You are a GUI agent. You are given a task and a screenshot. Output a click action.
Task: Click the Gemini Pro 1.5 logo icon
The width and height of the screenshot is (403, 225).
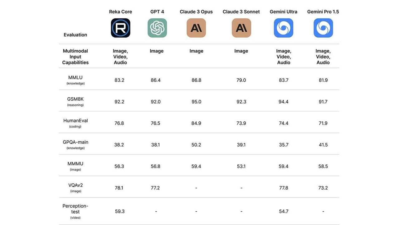[323, 28]
